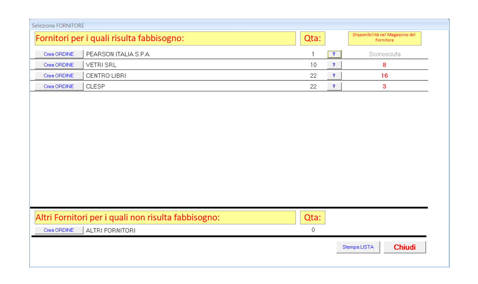The width and height of the screenshot is (478, 284).
Task: Click quantity 0 for ALTRI FORNITORI
Action: pos(313,230)
